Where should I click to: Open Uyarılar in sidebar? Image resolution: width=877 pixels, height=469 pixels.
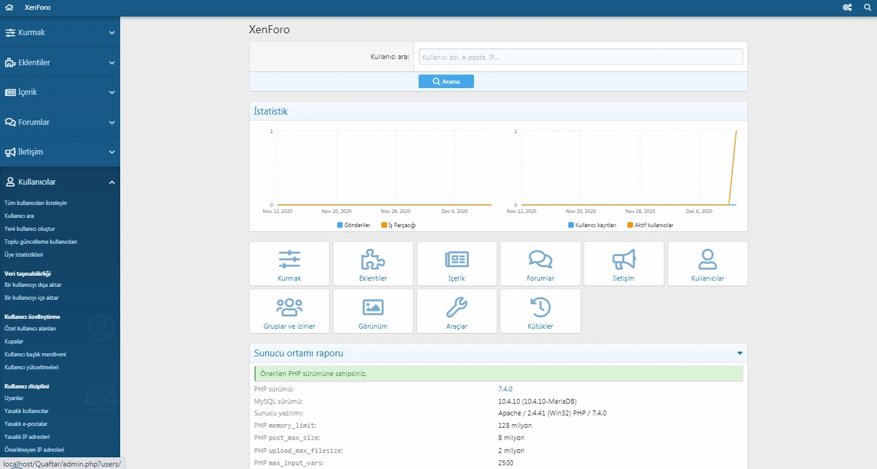[14, 398]
